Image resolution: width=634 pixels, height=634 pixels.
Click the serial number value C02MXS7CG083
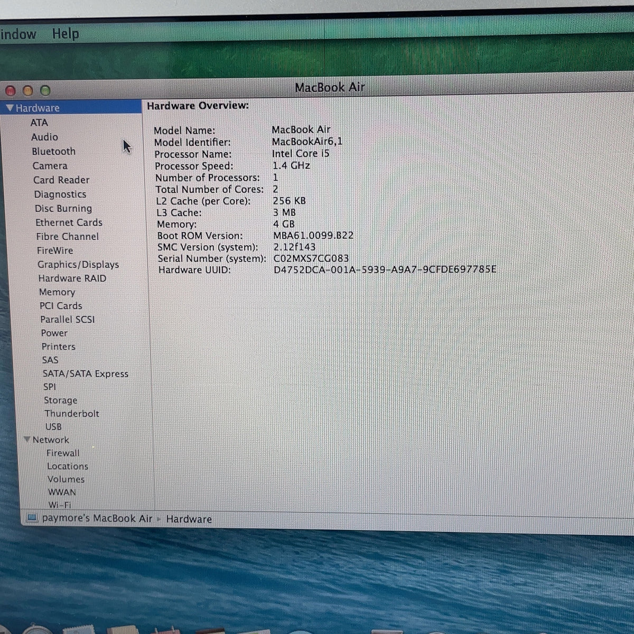tap(311, 259)
